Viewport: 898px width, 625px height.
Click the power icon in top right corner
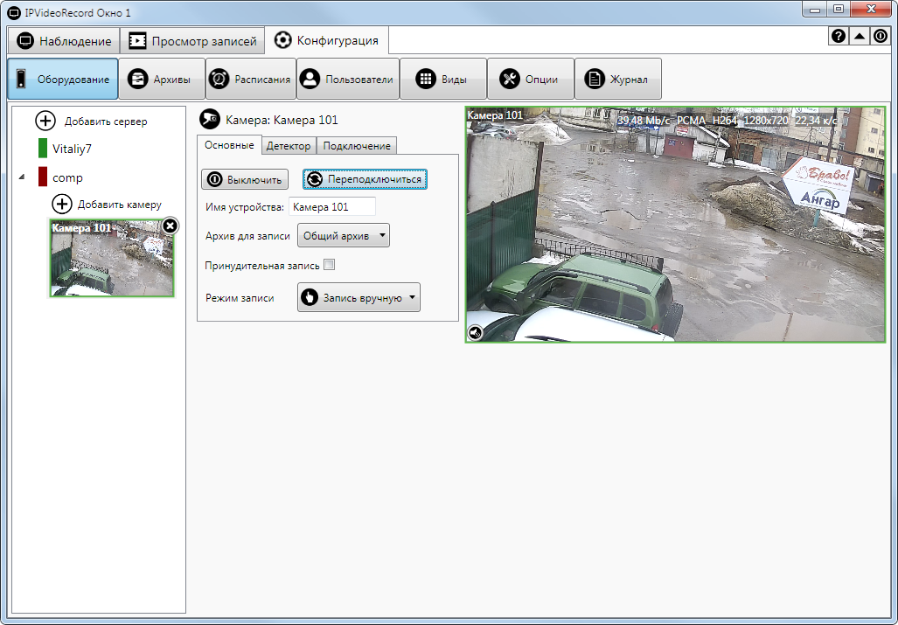881,37
